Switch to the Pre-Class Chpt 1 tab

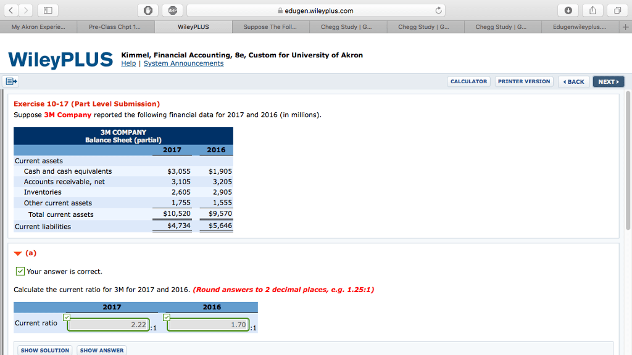point(115,27)
